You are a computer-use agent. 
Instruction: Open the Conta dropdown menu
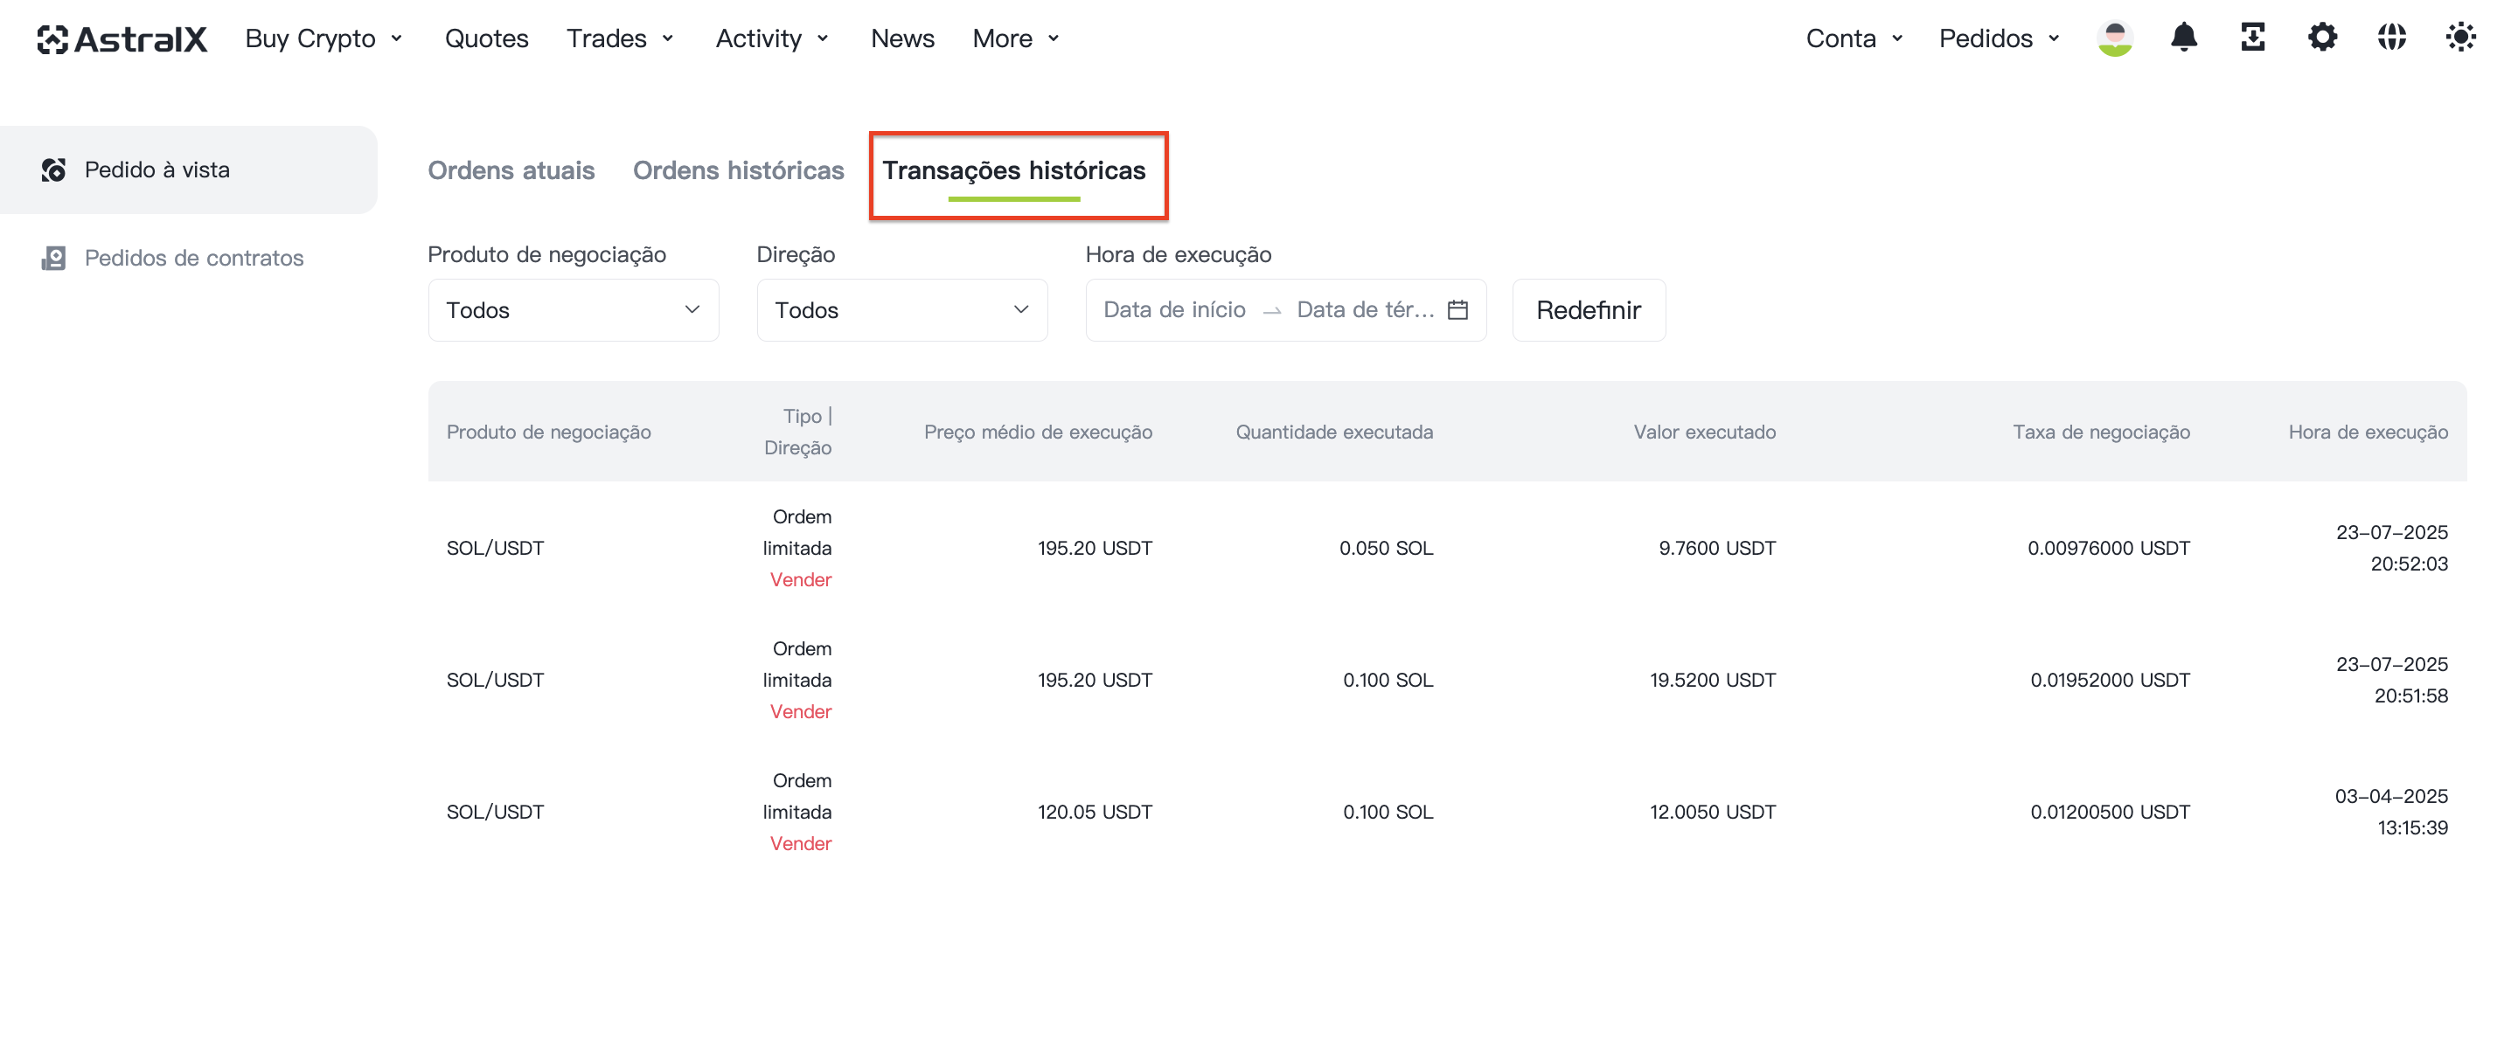tap(1854, 38)
